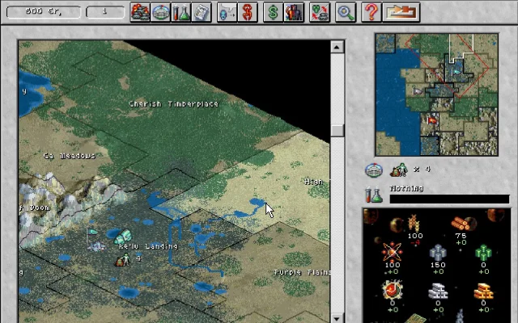
Task: Click the atom energy resource icon
Action: point(392,251)
